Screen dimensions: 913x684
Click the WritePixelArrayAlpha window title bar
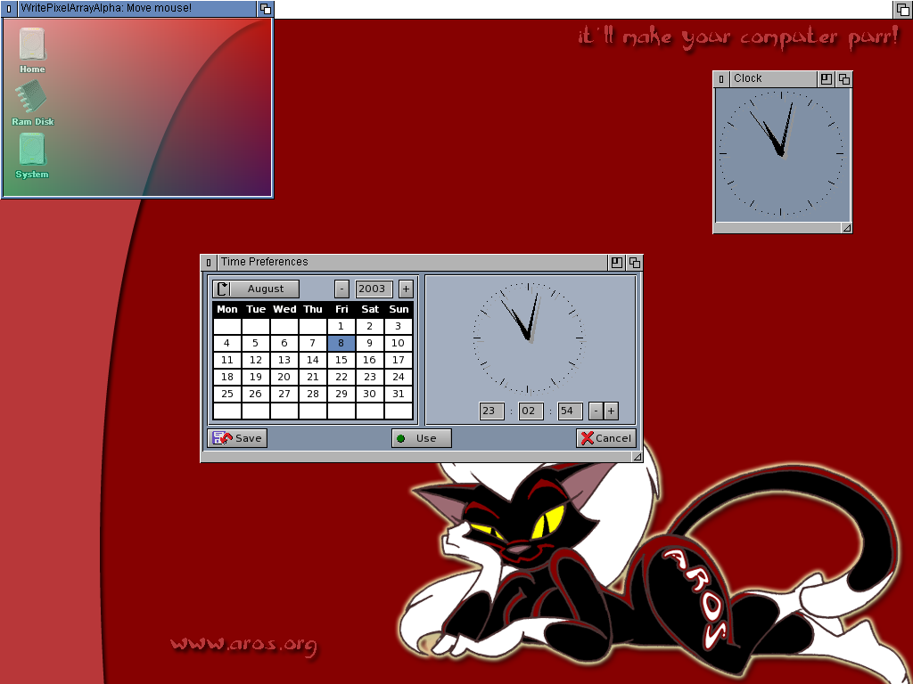[136, 9]
